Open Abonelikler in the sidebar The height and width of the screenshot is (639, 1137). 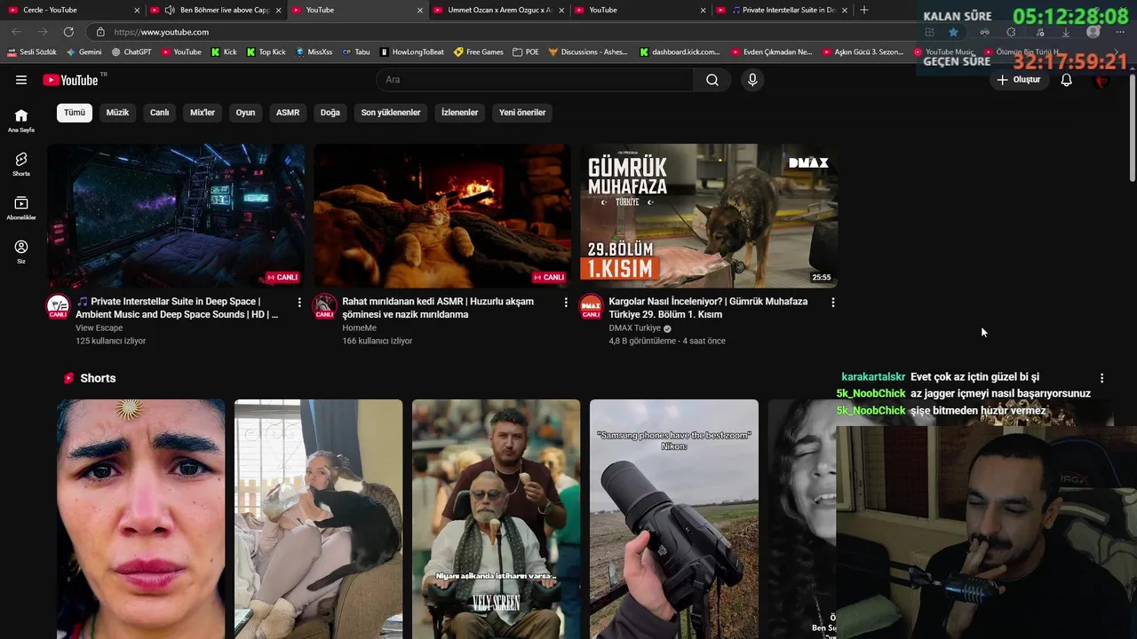pyautogui.click(x=21, y=208)
